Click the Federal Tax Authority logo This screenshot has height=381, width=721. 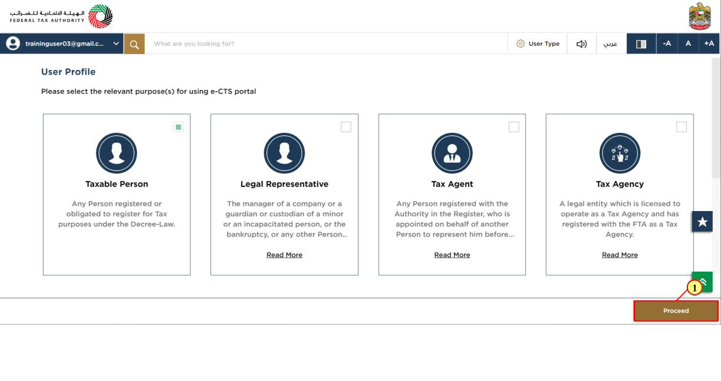(61, 16)
